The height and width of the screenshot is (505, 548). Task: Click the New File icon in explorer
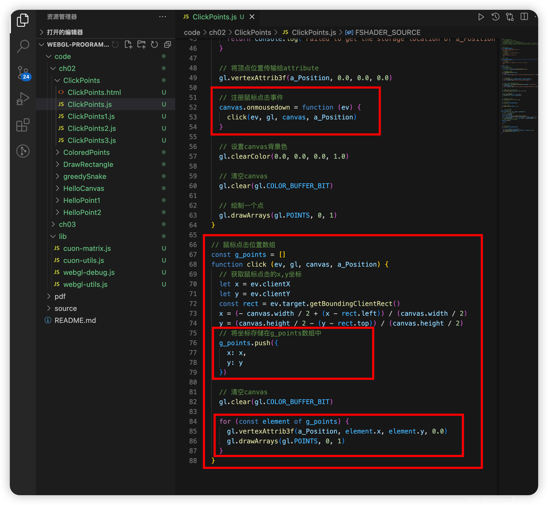[x=128, y=44]
